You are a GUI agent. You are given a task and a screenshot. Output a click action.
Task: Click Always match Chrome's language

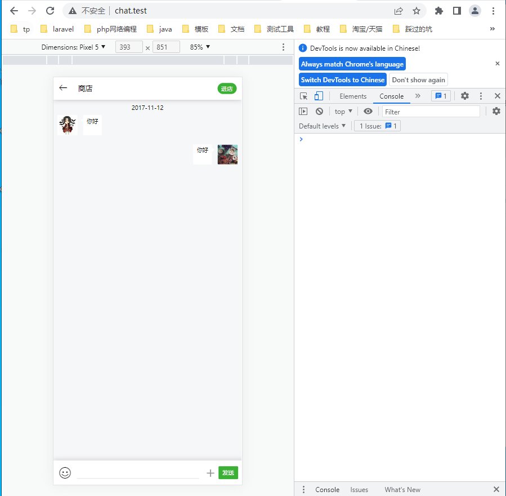pyautogui.click(x=352, y=64)
